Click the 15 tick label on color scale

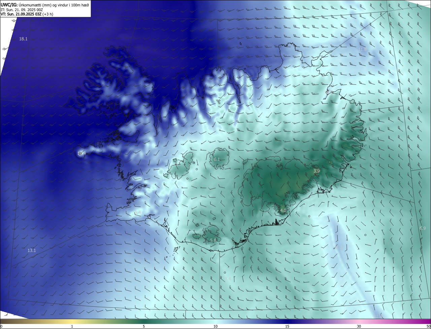pos(287,326)
